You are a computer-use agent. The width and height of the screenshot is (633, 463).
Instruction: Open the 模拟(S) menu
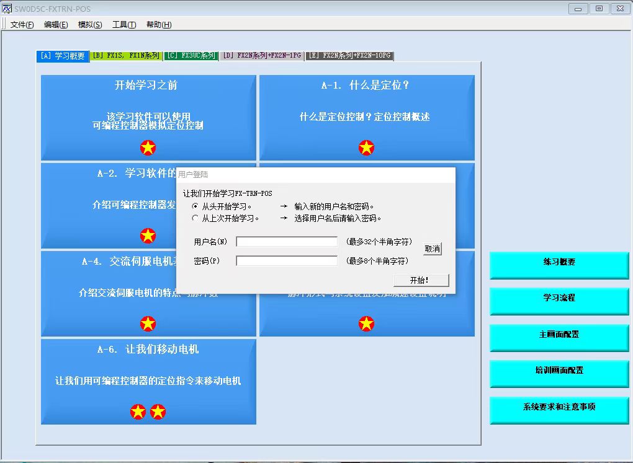(90, 25)
